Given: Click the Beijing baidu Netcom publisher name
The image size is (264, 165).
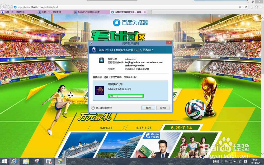Looking at the screenshot, I should [x=144, y=64].
